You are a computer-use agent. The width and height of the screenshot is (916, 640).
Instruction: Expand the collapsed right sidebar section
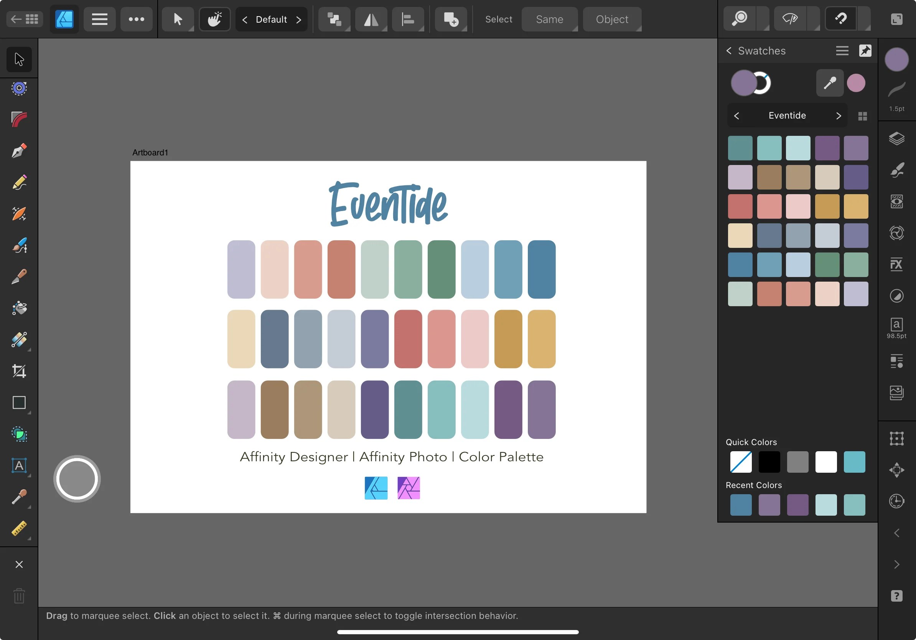tap(897, 564)
